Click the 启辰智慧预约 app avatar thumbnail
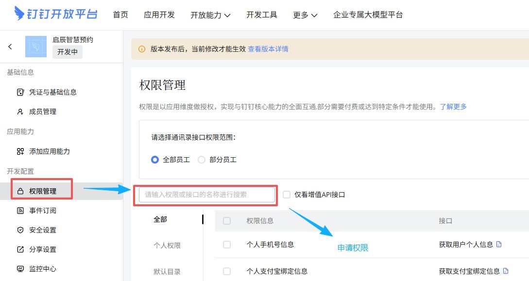The width and height of the screenshot is (529, 281). pyautogui.click(x=35, y=47)
